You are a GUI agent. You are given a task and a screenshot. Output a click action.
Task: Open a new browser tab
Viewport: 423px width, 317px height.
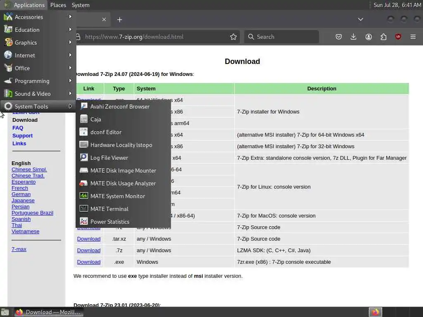(119, 20)
